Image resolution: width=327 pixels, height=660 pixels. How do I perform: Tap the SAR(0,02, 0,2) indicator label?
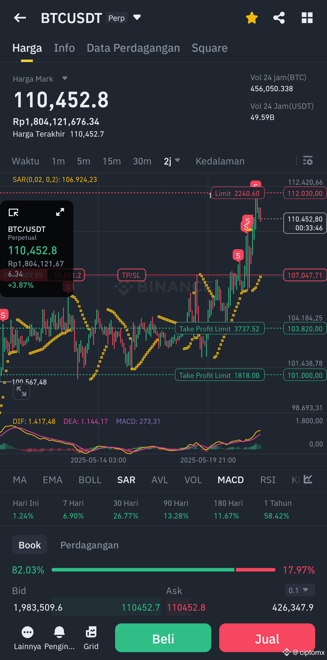[55, 180]
